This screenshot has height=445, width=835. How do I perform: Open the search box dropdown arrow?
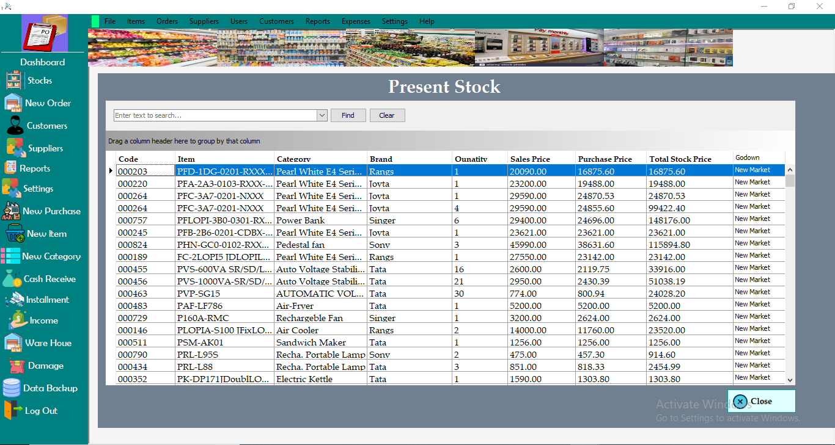click(322, 115)
